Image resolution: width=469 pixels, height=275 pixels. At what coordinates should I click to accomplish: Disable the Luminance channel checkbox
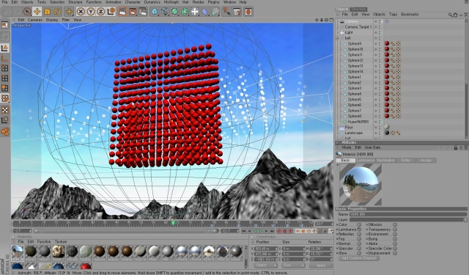click(x=359, y=230)
